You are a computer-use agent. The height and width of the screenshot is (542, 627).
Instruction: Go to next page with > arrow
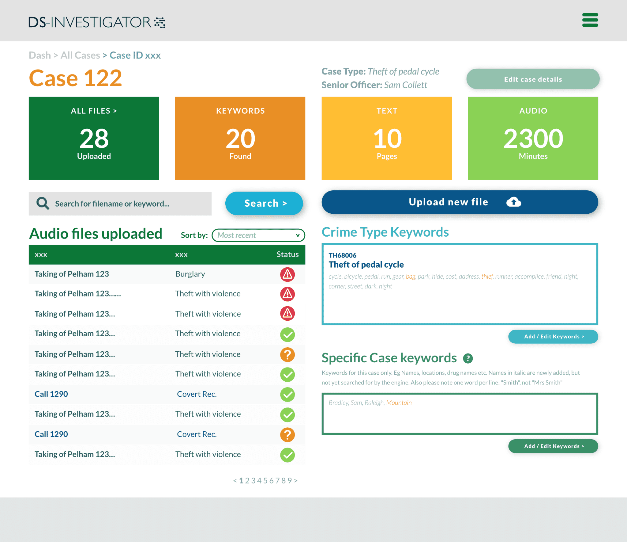(296, 481)
